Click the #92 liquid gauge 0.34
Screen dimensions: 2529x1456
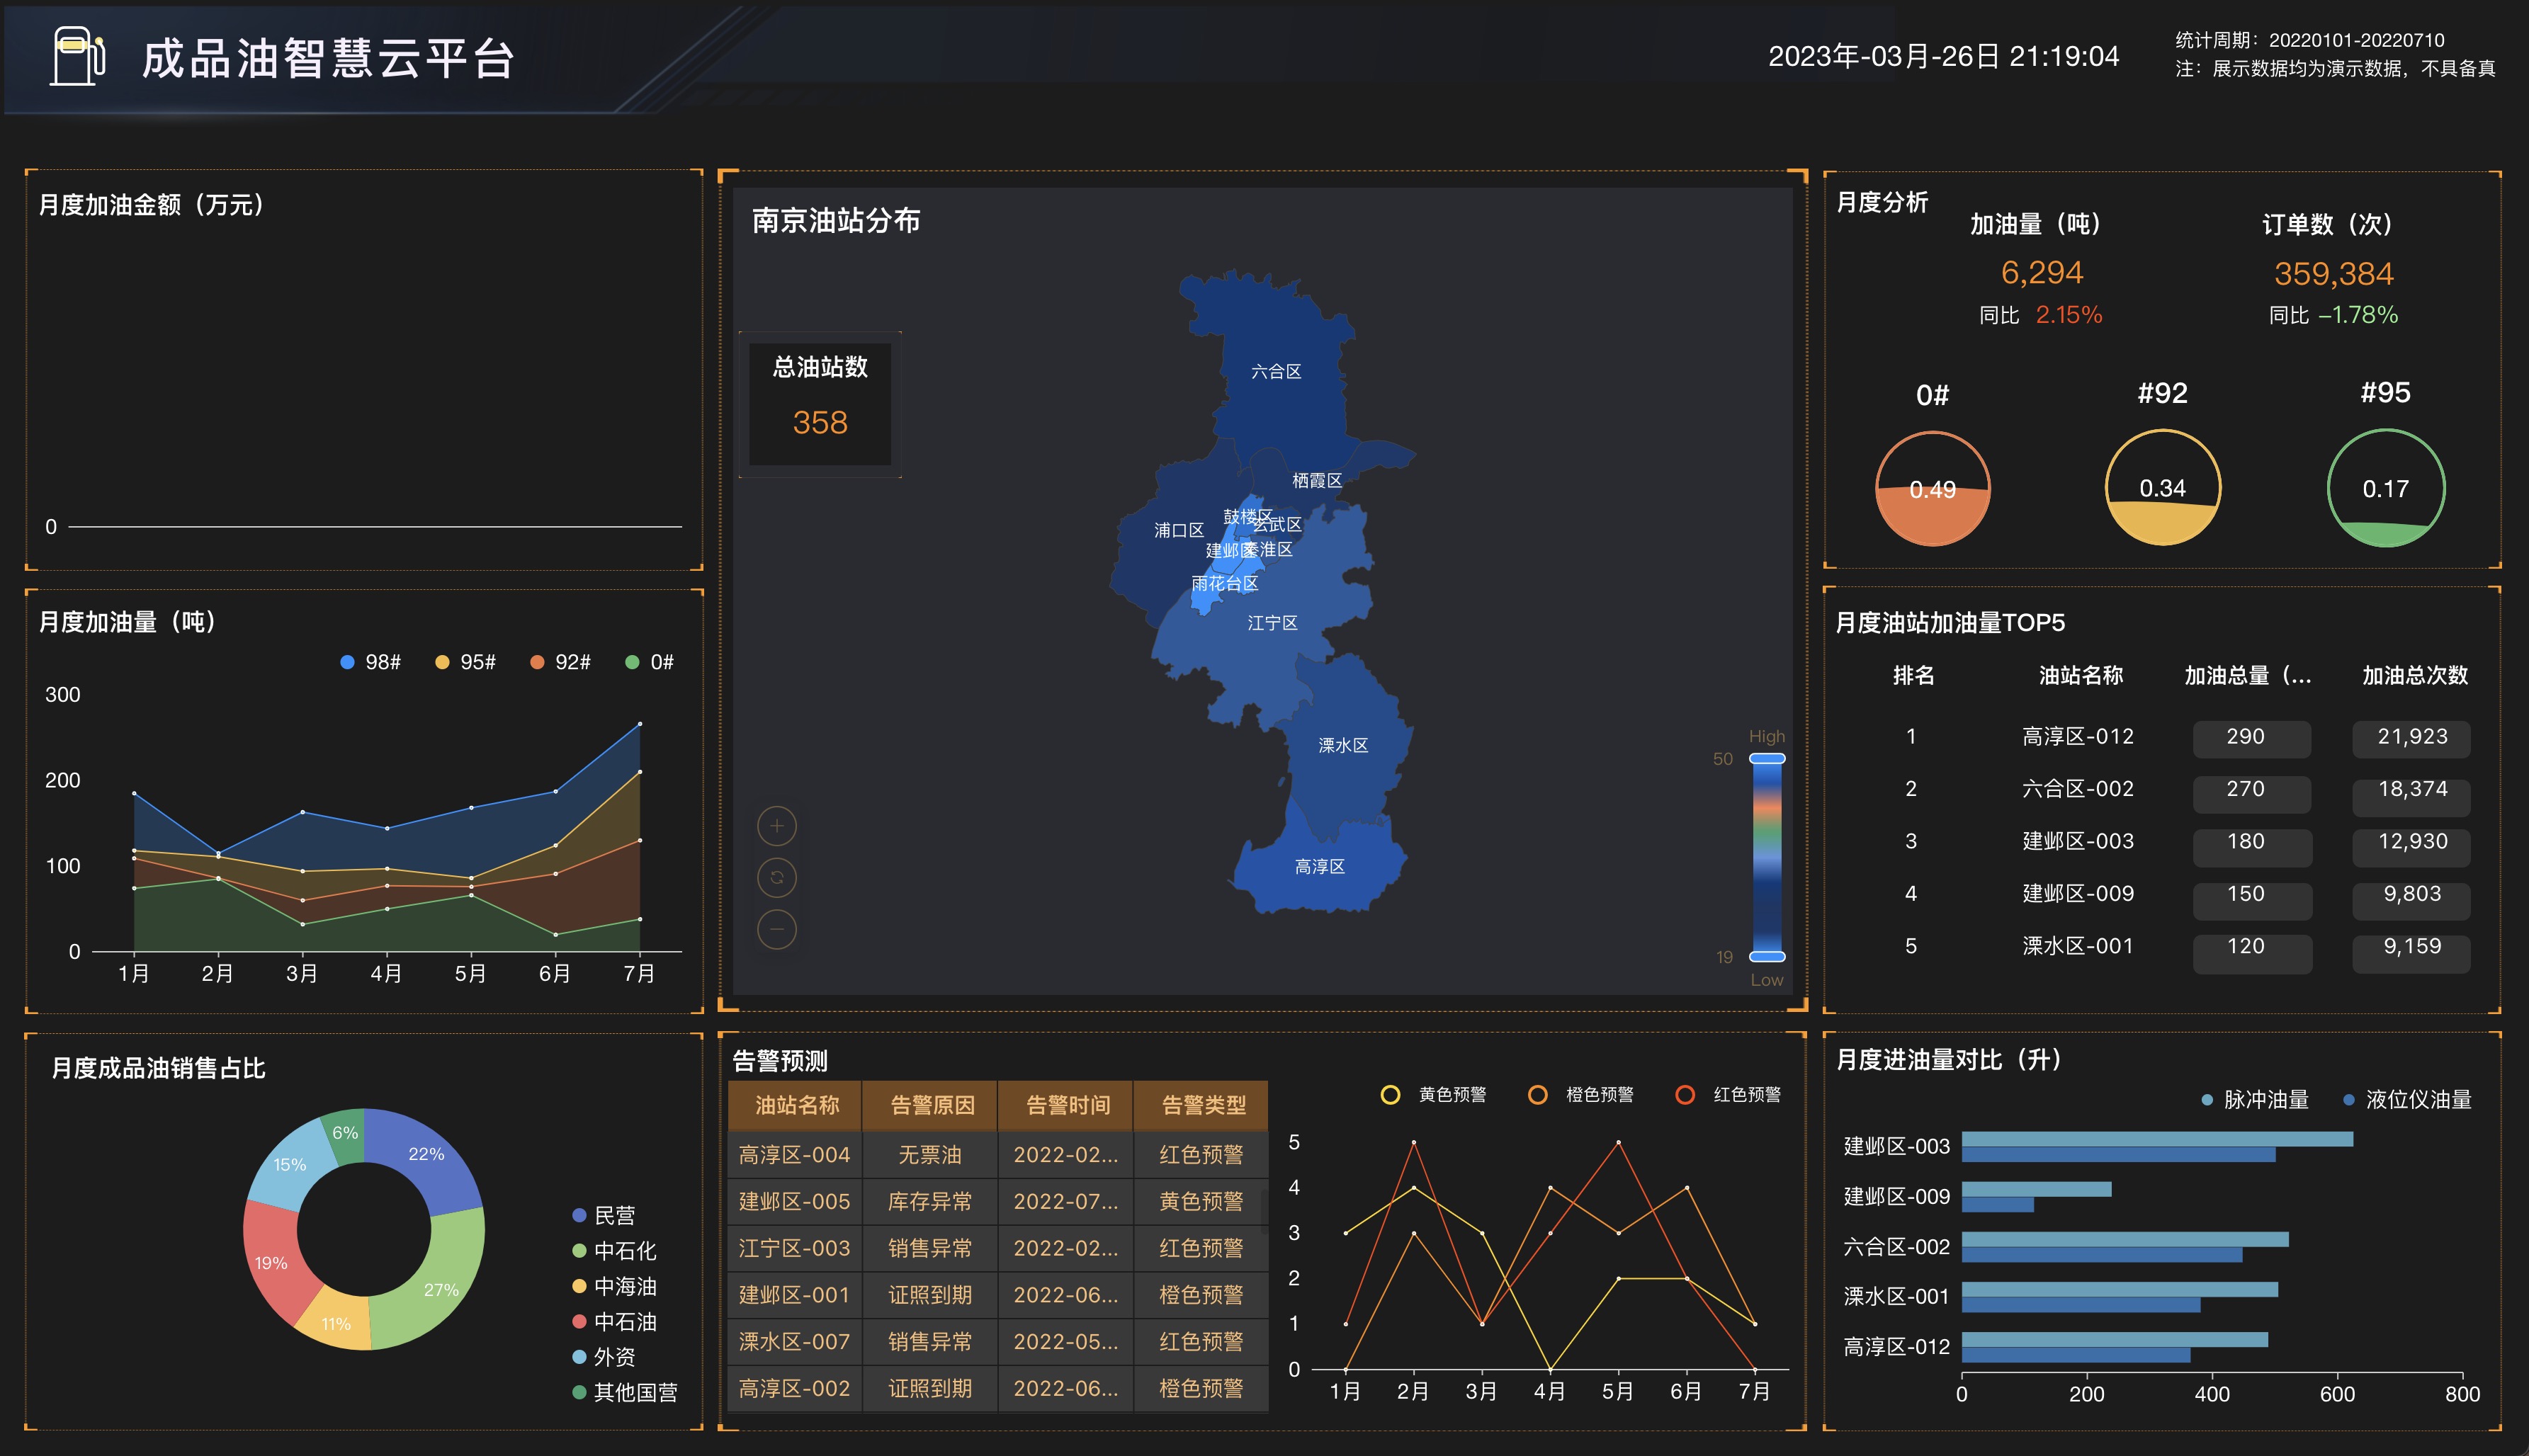2162,488
